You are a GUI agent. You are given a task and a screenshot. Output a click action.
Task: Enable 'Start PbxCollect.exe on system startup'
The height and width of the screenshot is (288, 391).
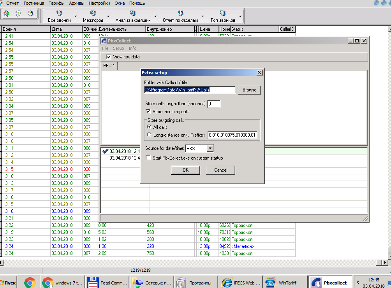click(x=148, y=158)
